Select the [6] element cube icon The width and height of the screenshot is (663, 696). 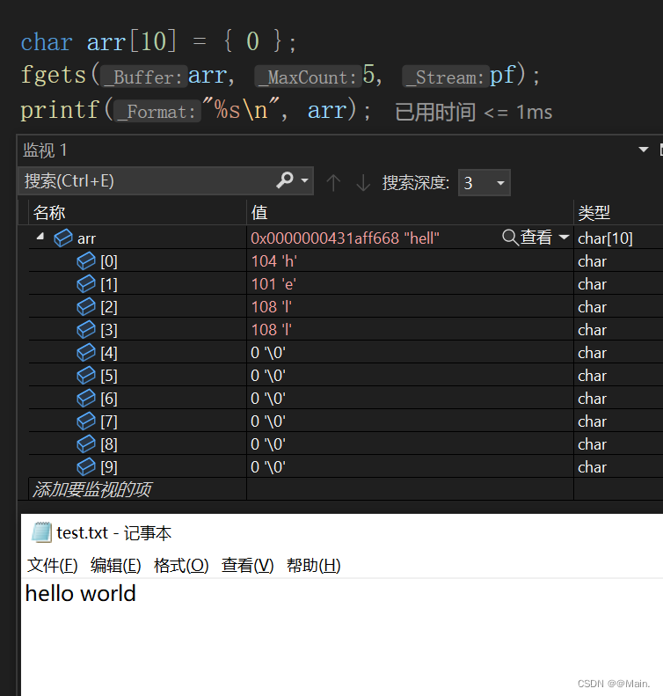click(85, 399)
